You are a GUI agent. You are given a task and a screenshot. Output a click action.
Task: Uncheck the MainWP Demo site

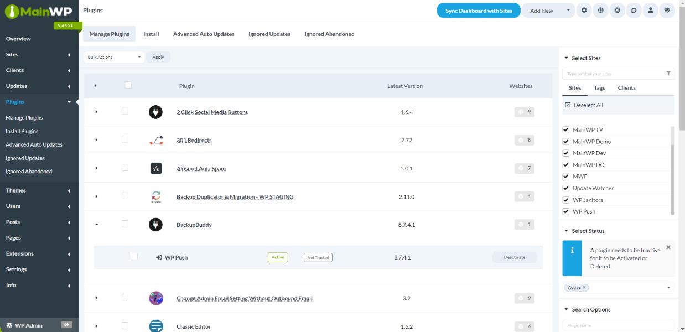[566, 142]
